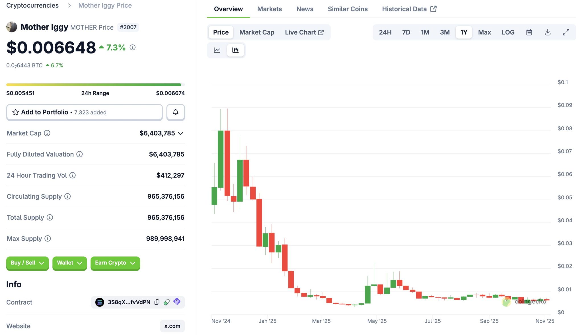The height and width of the screenshot is (335, 583).
Task: Click the download chart data icon
Action: point(547,32)
